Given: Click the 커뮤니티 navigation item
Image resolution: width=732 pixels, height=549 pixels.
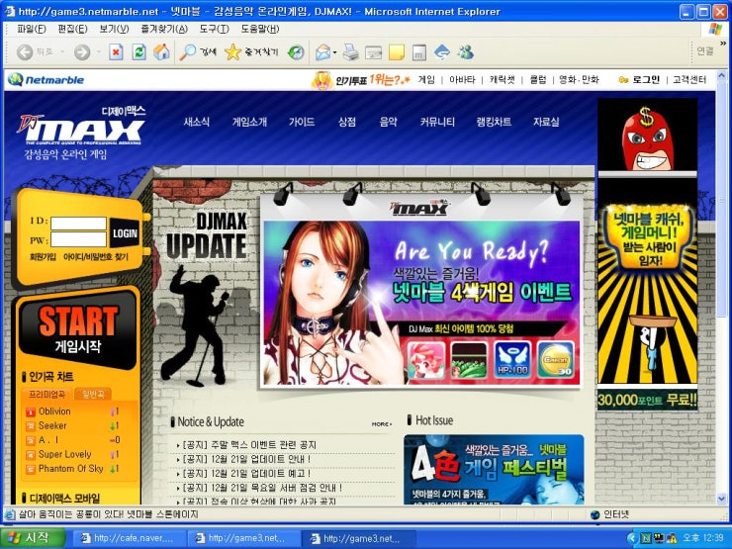Looking at the screenshot, I should point(437,123).
